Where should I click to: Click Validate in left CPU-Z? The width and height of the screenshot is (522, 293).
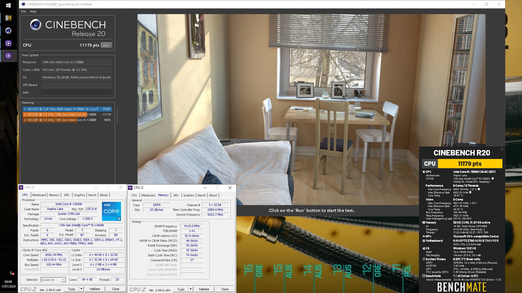(x=95, y=289)
